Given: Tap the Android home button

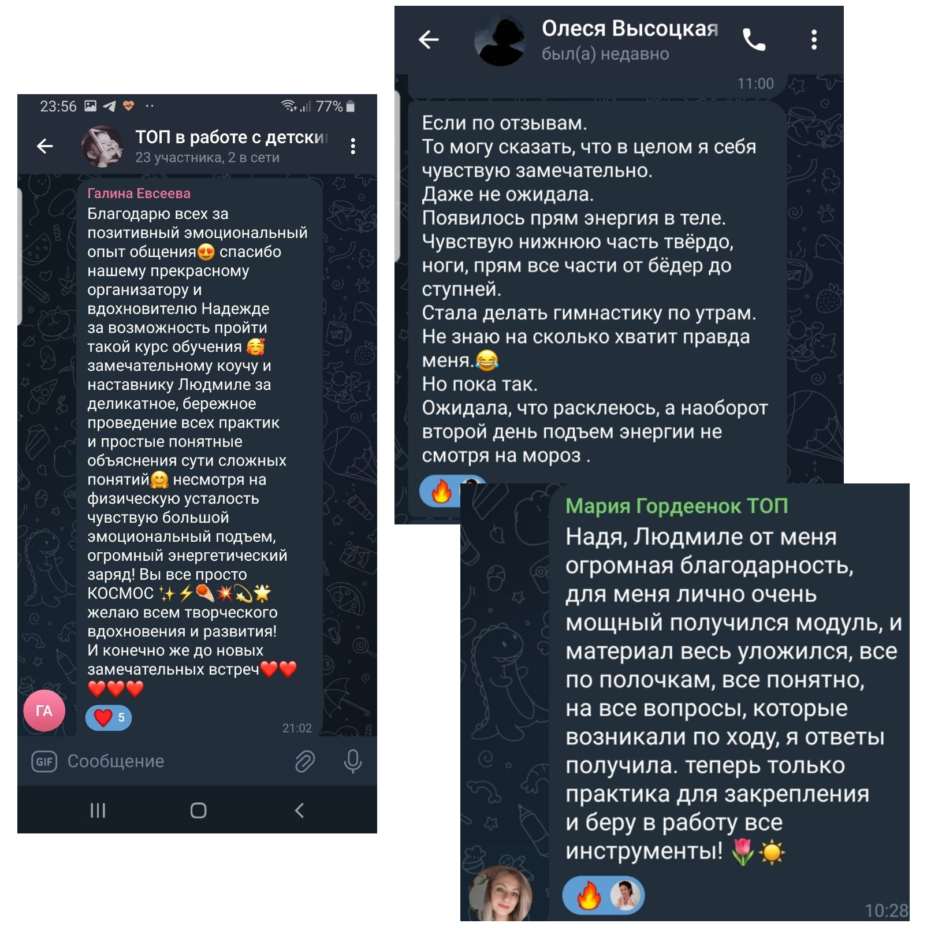Looking at the screenshot, I should click(x=198, y=810).
